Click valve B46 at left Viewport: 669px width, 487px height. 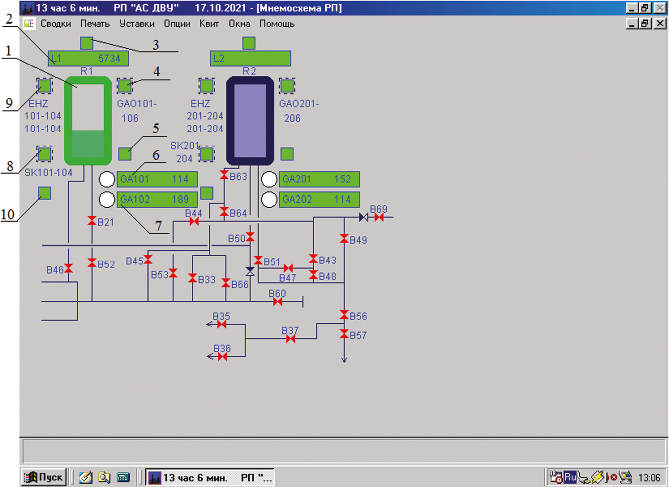(69, 269)
